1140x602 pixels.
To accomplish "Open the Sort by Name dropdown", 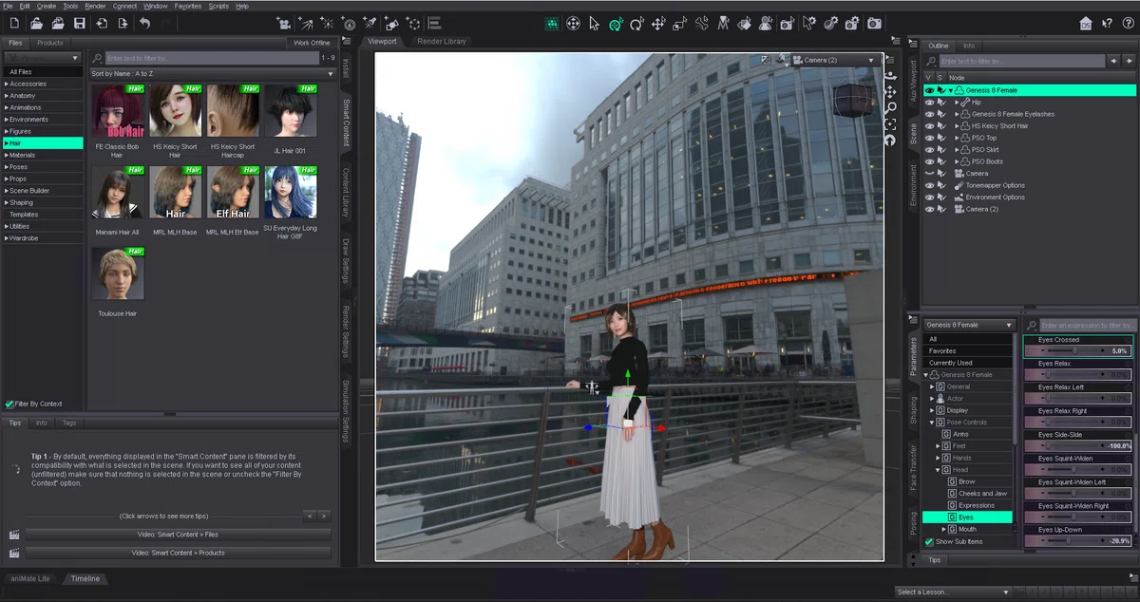I will (213, 73).
